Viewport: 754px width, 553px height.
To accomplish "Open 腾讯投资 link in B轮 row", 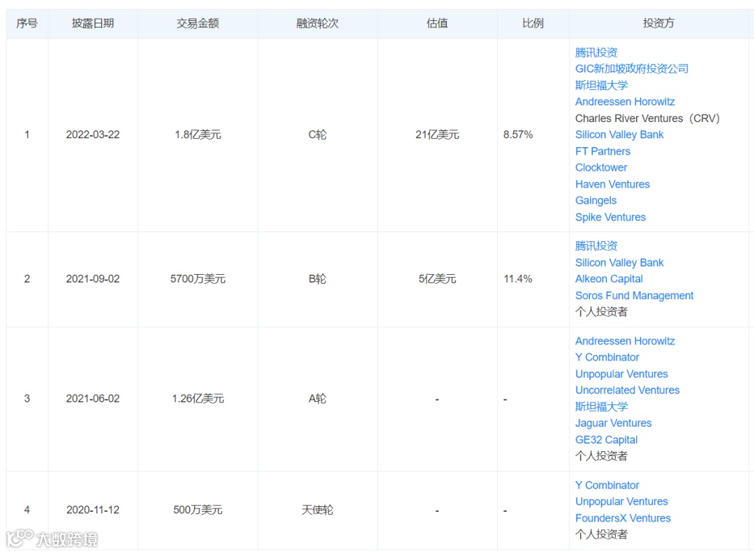I will tap(596, 246).
